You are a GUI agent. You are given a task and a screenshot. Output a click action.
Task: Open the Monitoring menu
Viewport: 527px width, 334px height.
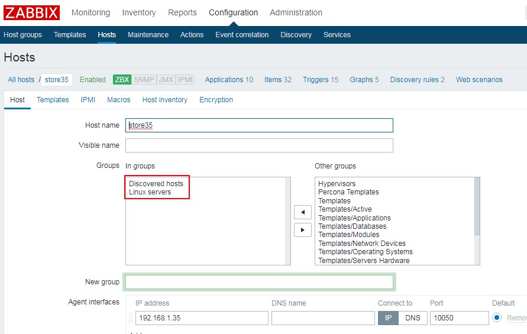click(90, 12)
